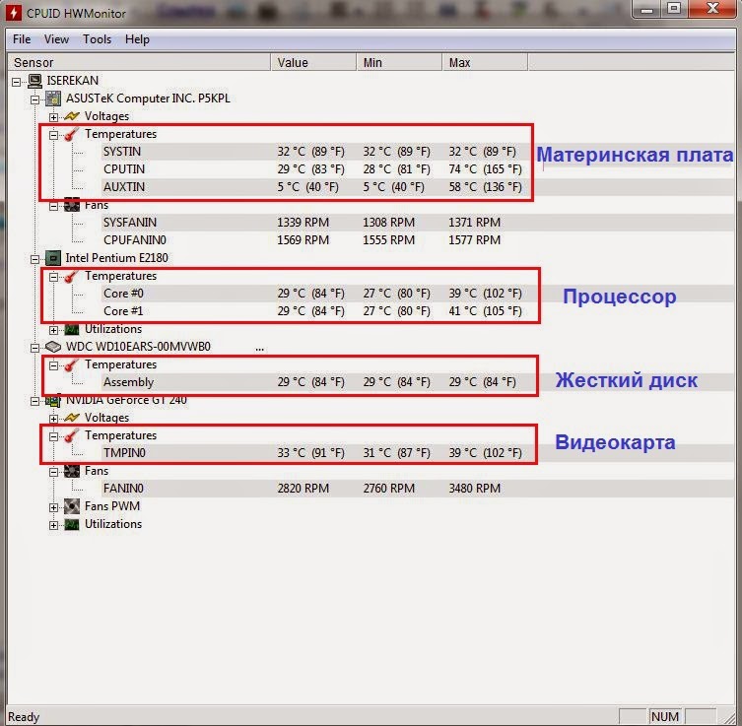Click the ISEREKAN computer icon
The height and width of the screenshot is (726, 742).
coord(34,81)
